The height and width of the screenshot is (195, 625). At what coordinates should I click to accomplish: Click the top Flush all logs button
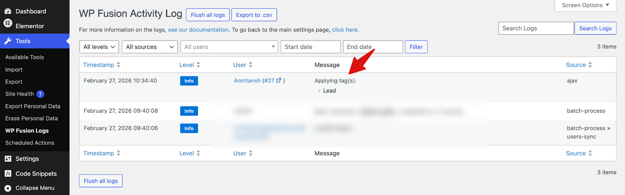(208, 15)
